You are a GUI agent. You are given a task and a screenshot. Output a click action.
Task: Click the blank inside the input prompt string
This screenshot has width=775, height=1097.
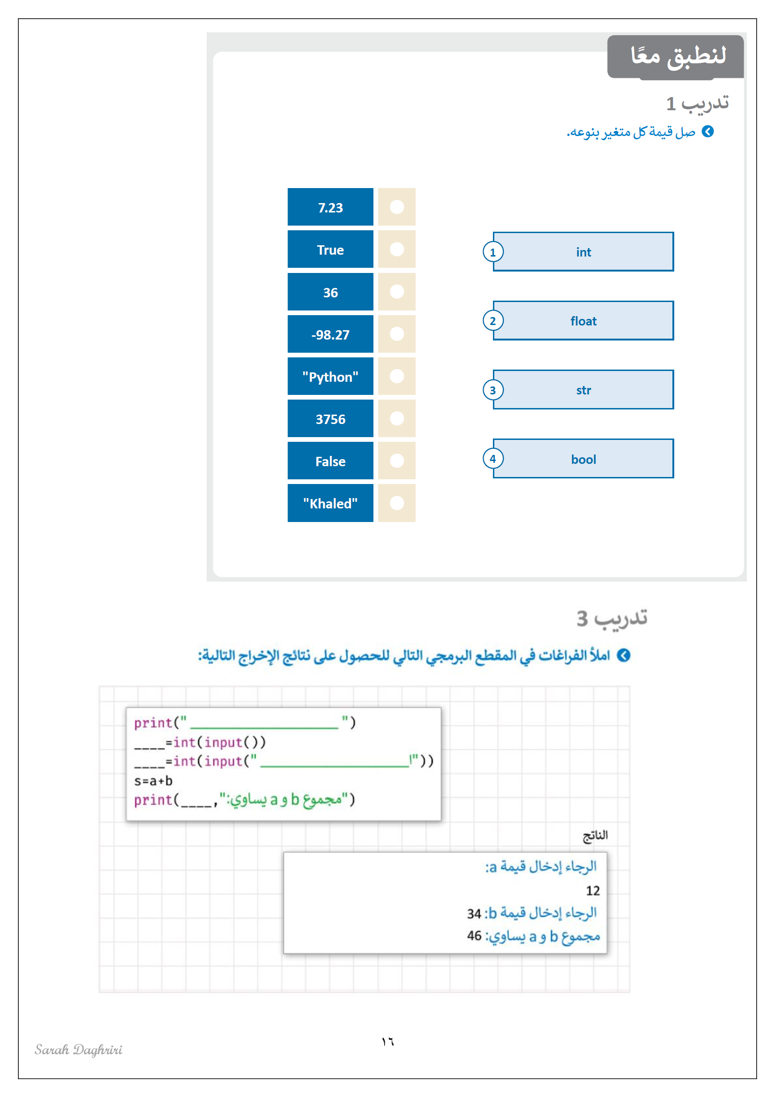click(x=334, y=761)
